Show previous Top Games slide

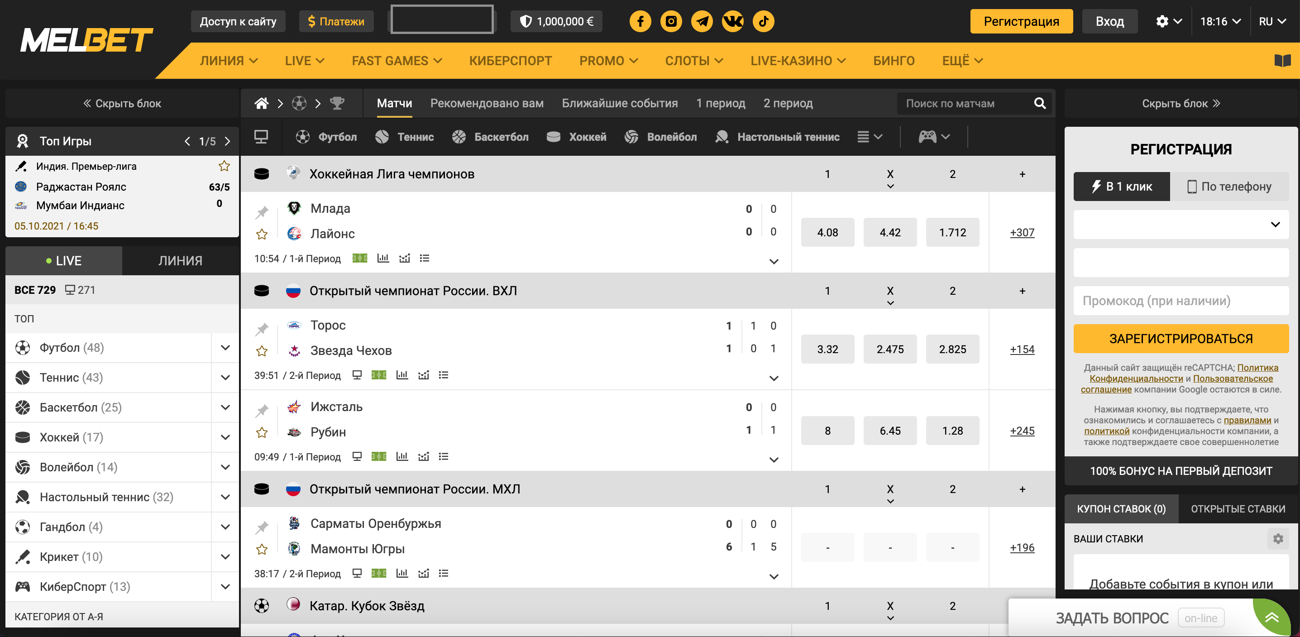click(x=187, y=141)
